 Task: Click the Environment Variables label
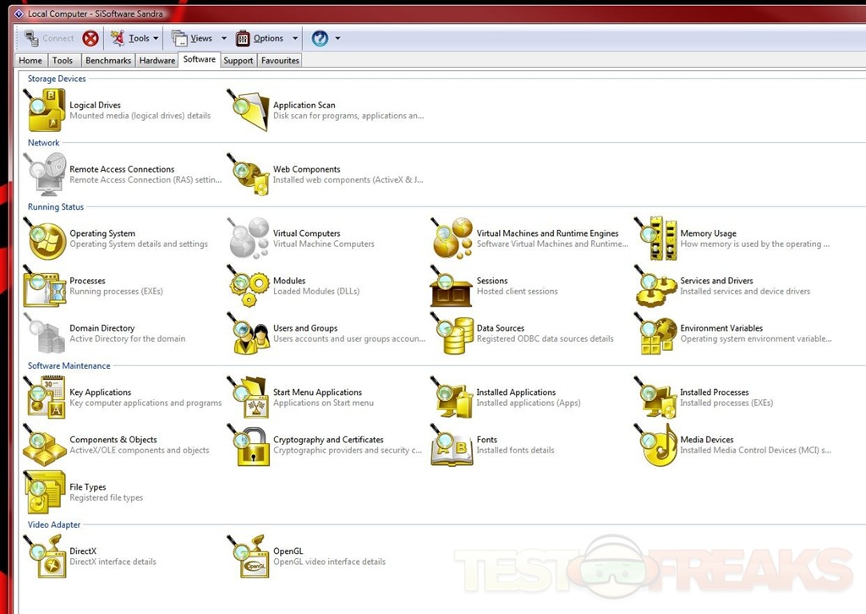pyautogui.click(x=721, y=328)
